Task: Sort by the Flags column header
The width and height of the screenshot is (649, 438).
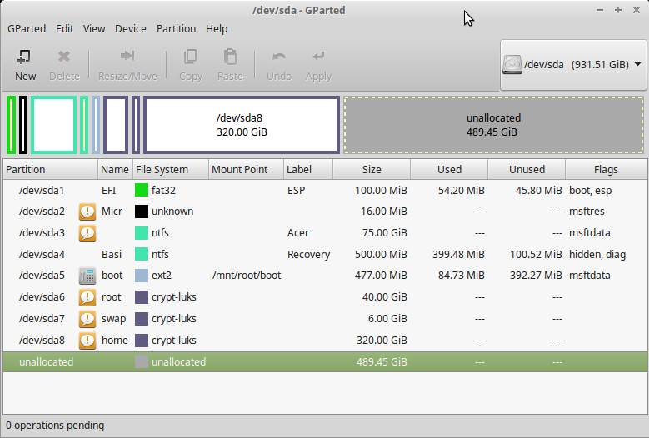Action: tap(606, 170)
